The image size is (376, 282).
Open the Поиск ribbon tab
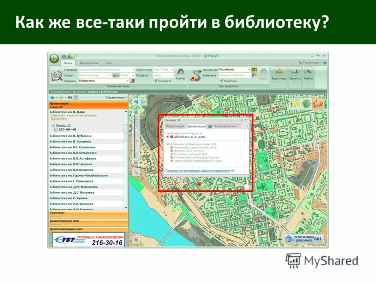(68, 63)
